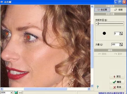Click the stepper beside the radius value 8

pos(121,34)
